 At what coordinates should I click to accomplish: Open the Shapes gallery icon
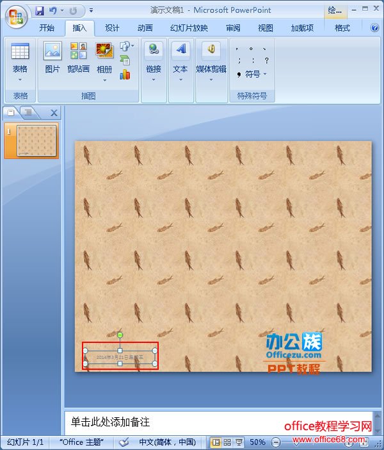[126, 46]
